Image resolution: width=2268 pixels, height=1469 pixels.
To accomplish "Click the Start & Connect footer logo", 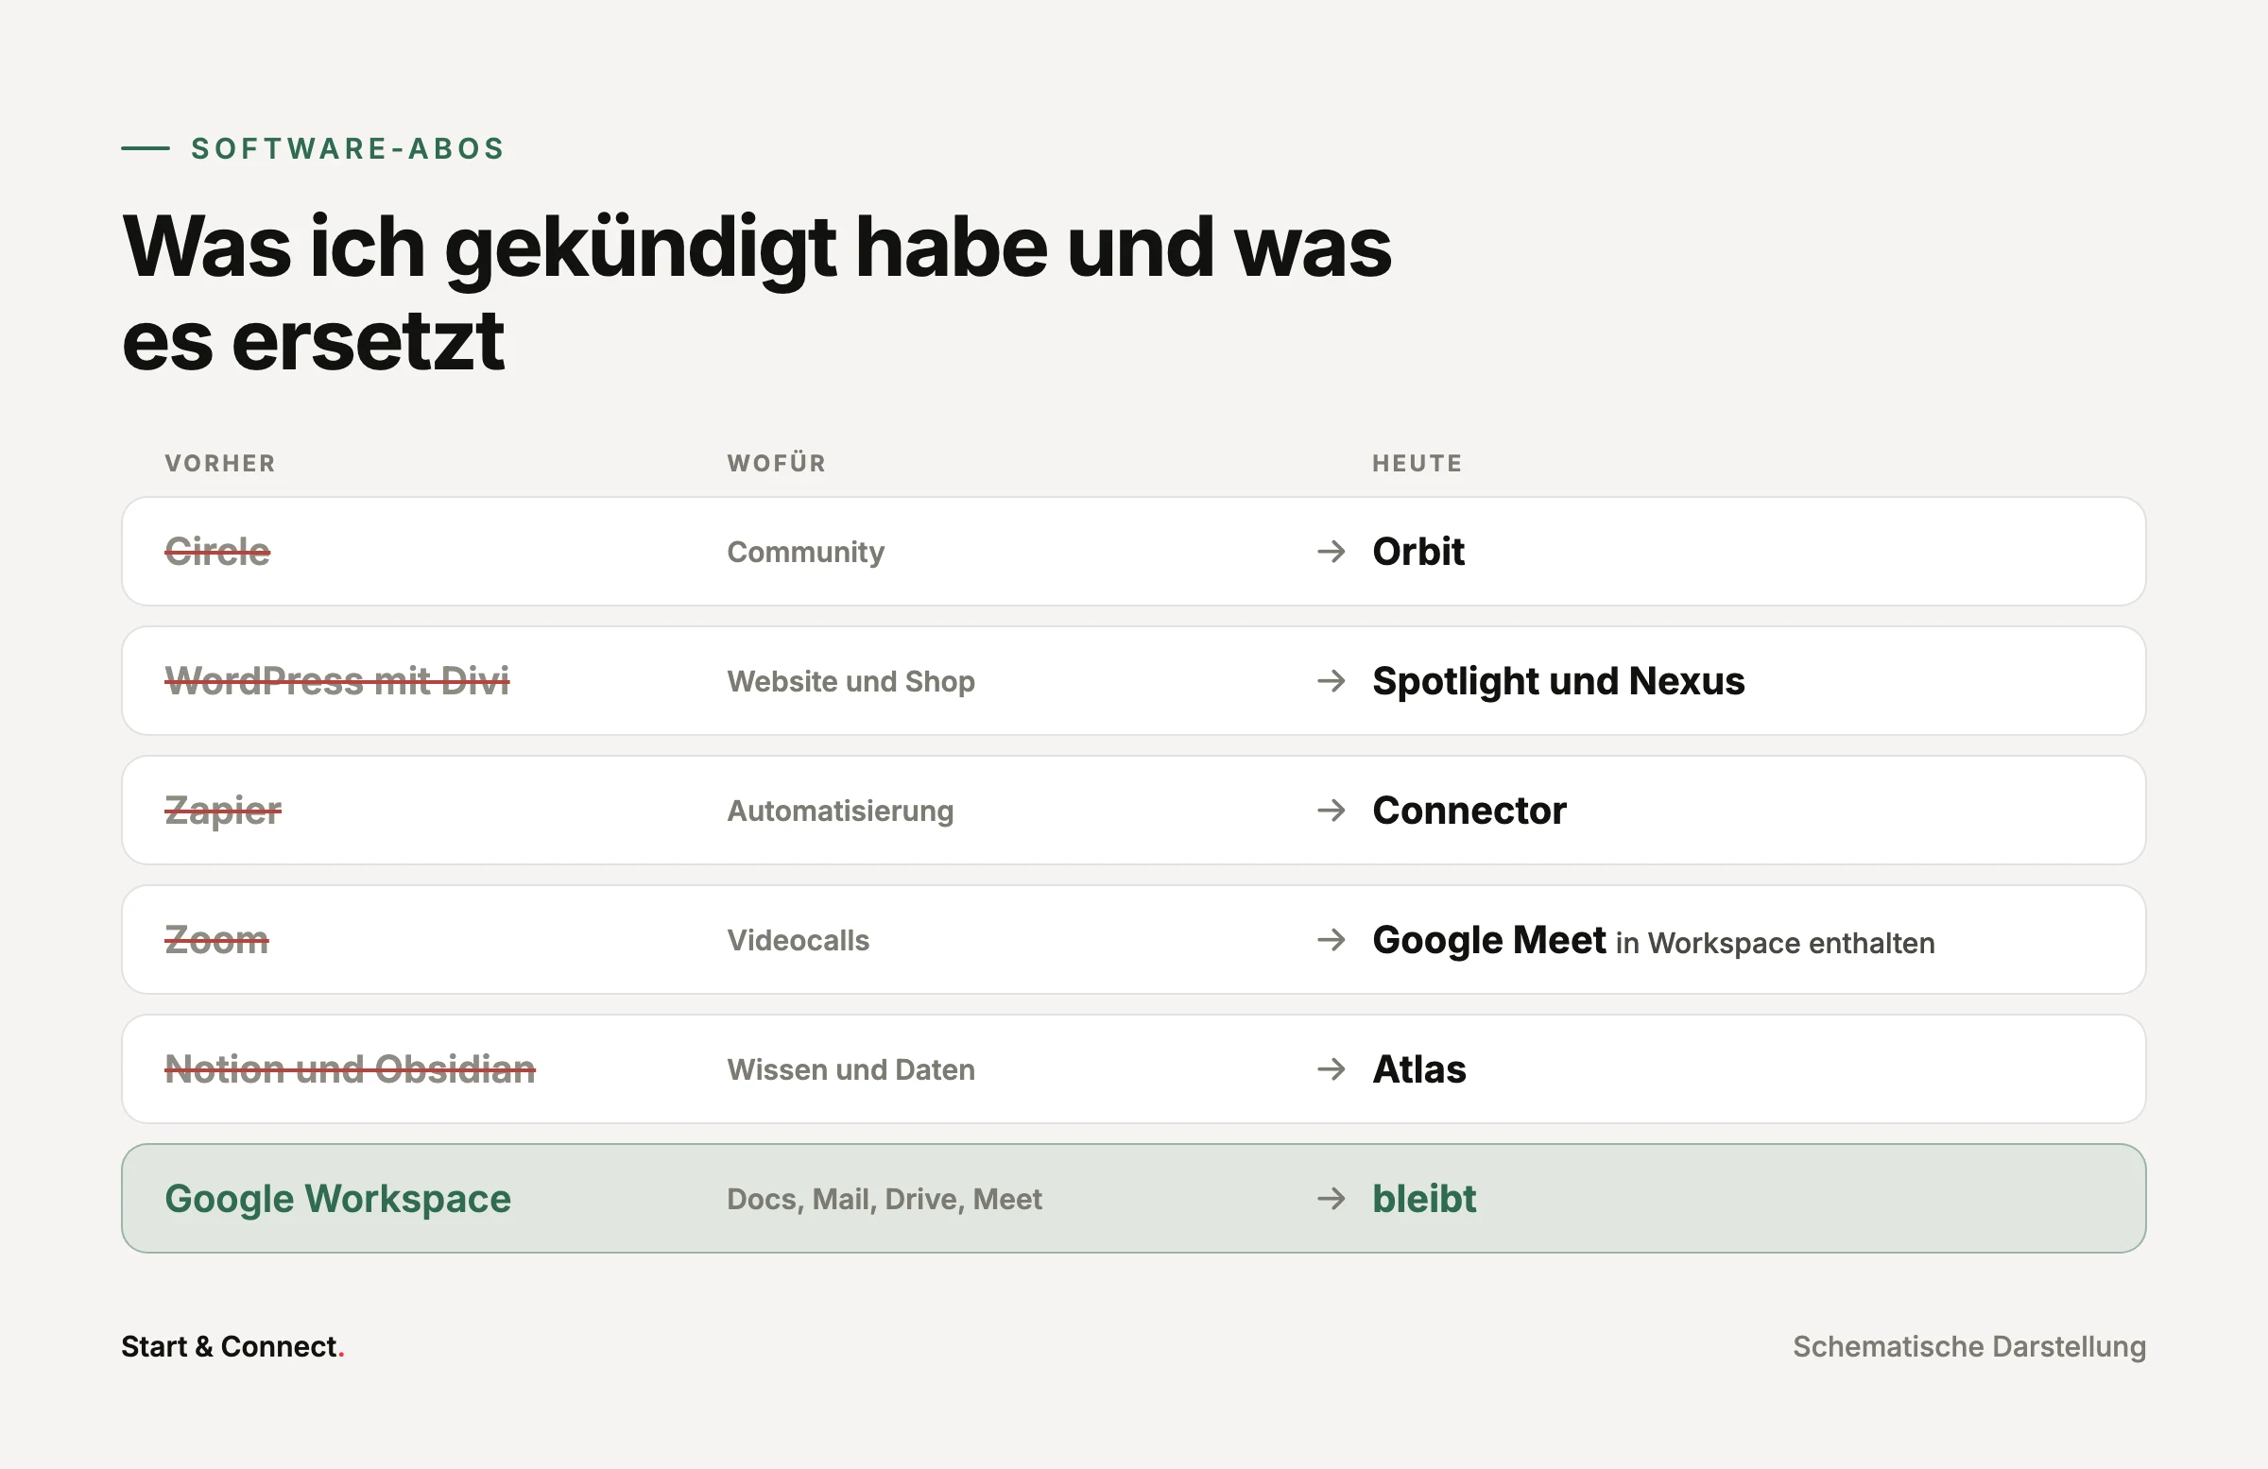I will tap(232, 1347).
